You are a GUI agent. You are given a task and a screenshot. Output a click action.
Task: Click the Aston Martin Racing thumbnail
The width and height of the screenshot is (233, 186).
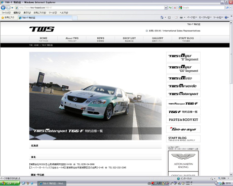pyautogui.click(x=183, y=161)
